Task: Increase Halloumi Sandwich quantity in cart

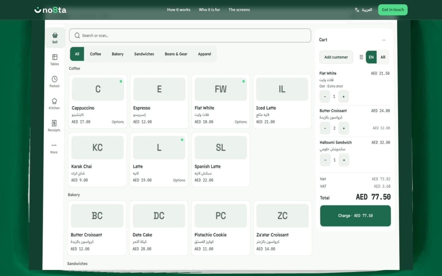Action: point(344,160)
